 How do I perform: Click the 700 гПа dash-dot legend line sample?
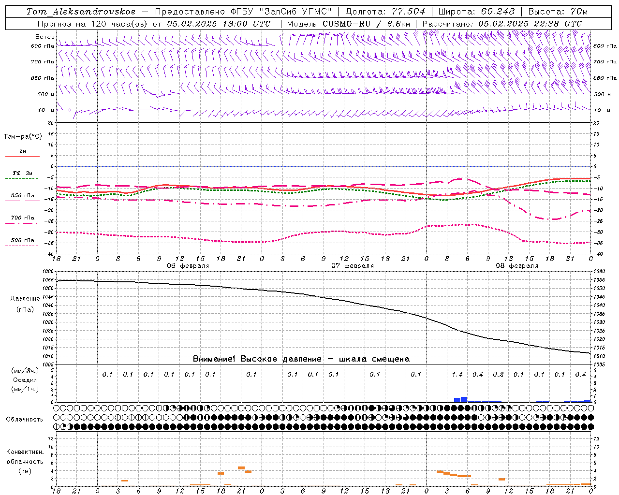[22, 223]
